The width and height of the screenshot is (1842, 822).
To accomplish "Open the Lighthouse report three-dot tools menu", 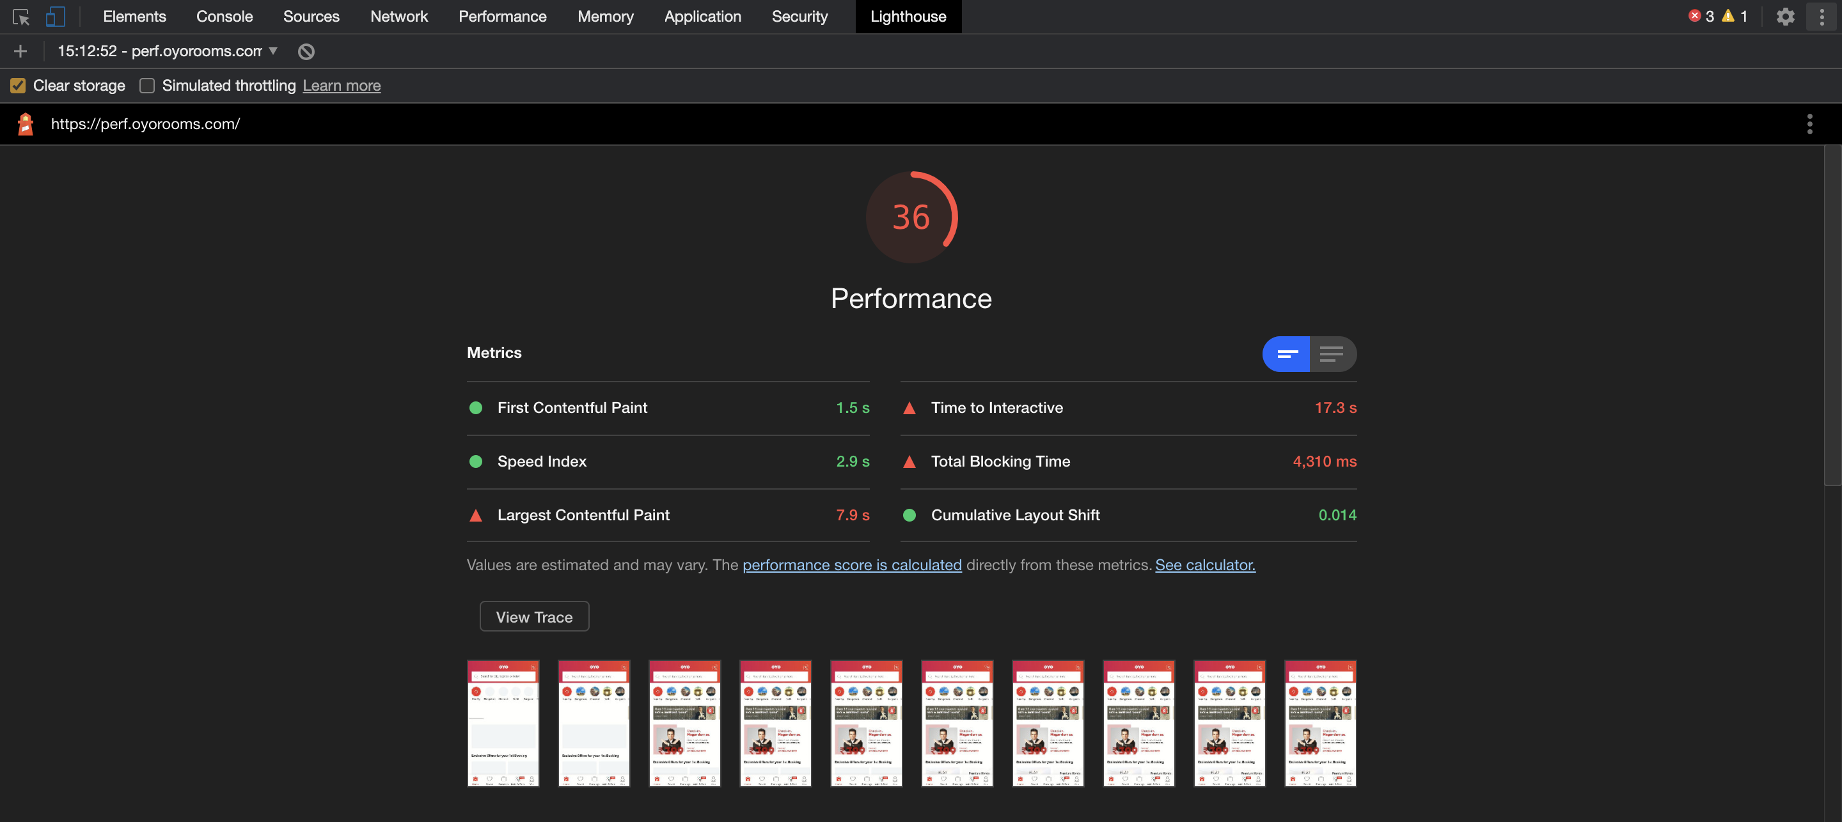I will (x=1809, y=123).
